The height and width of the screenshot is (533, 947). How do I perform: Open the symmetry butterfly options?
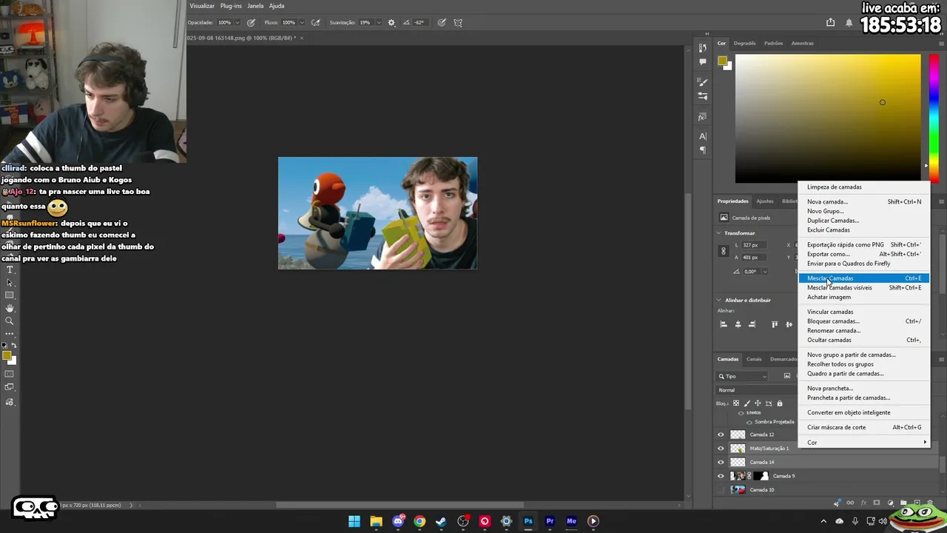[x=458, y=22]
